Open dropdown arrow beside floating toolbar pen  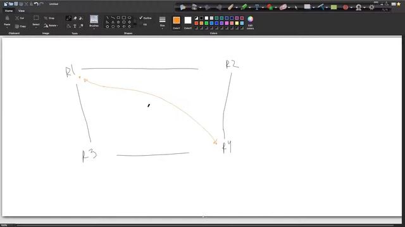(237, 8)
